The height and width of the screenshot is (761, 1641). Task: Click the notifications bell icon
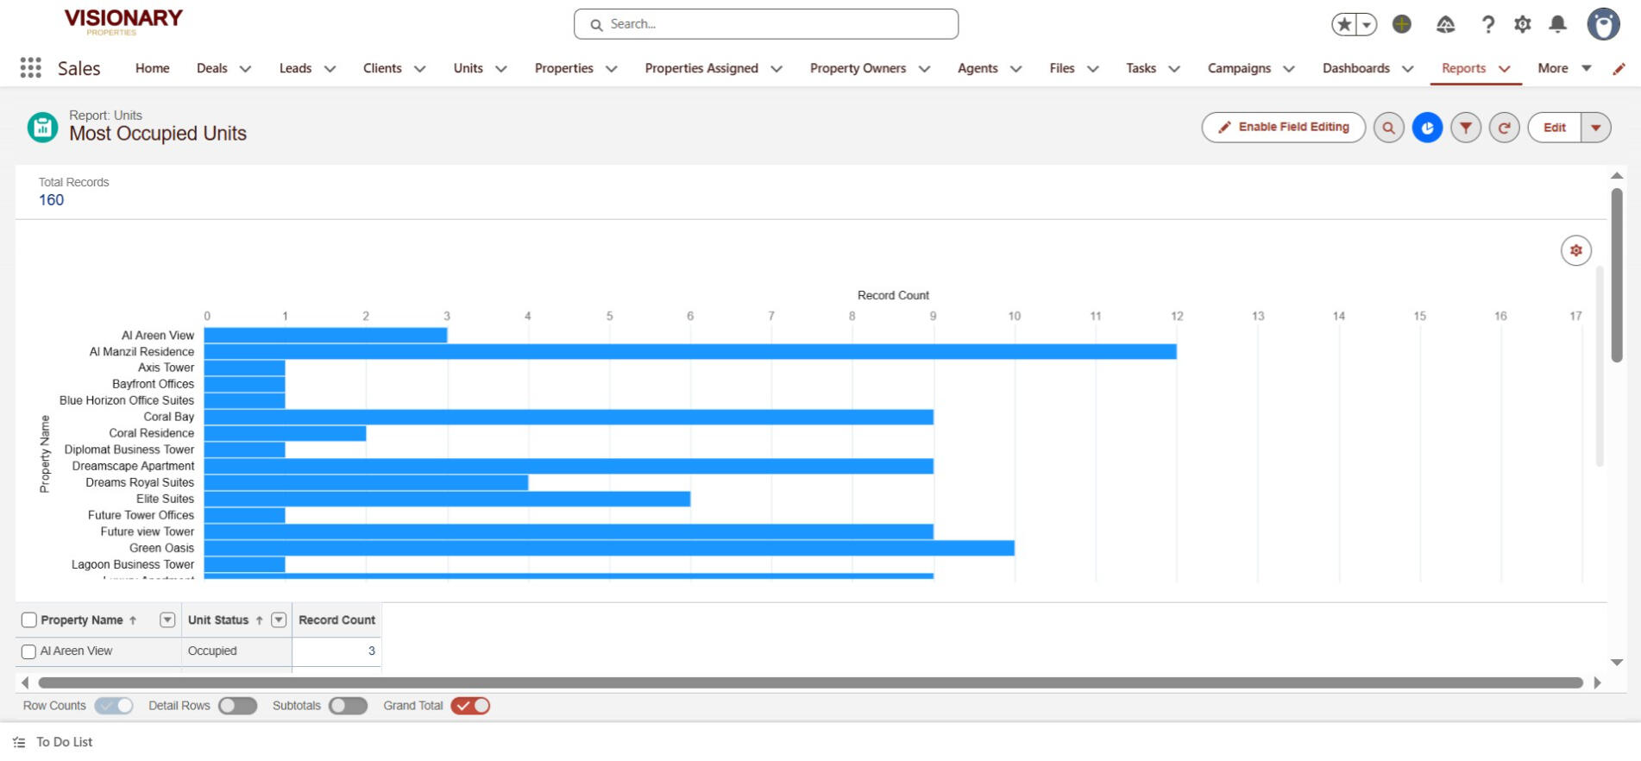click(x=1557, y=24)
